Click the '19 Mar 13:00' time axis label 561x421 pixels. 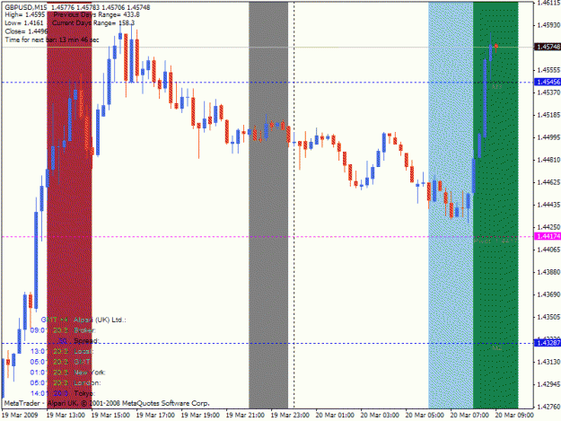point(66,416)
